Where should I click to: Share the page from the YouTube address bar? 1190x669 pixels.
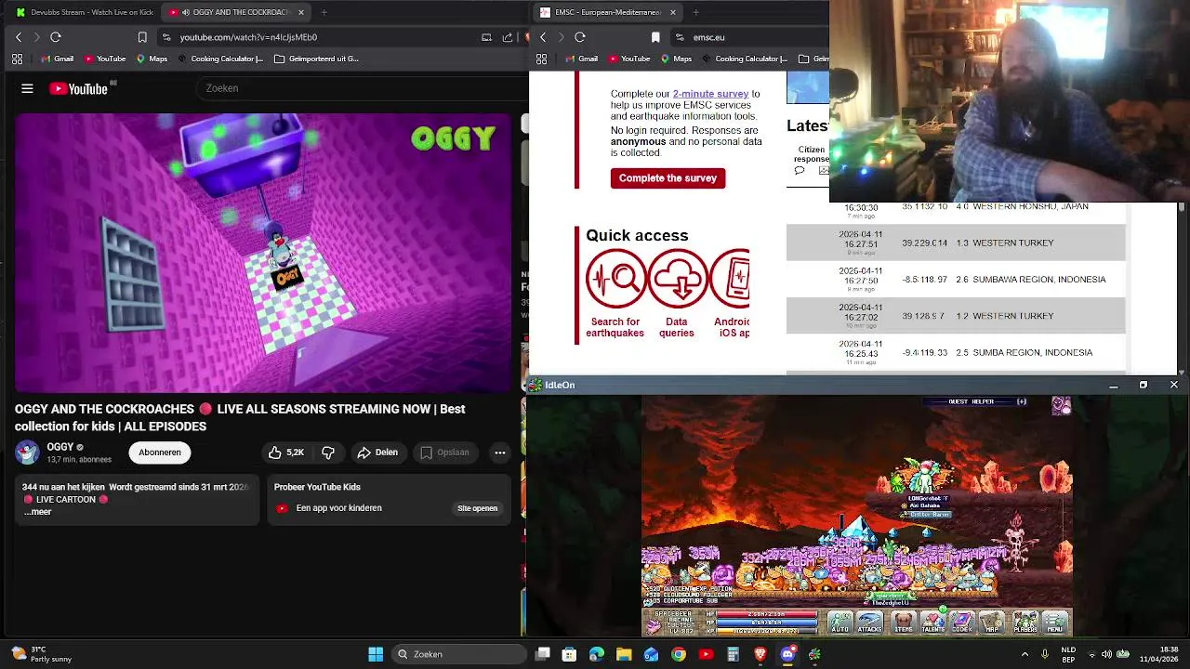click(x=508, y=37)
